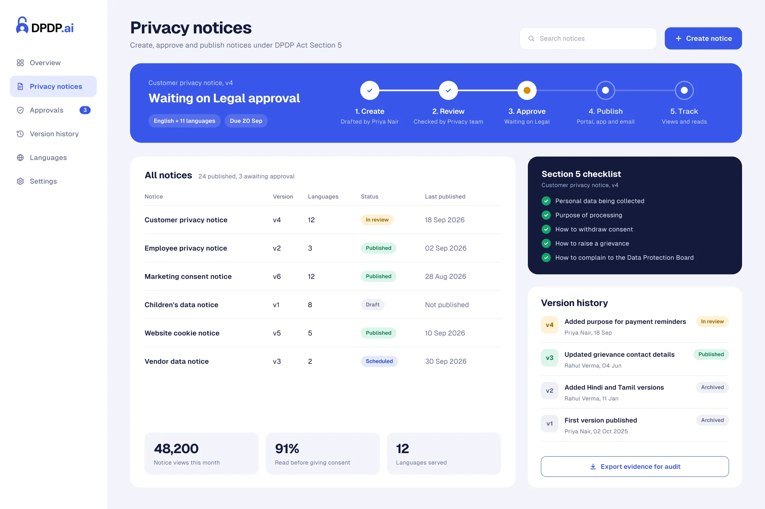Click the Languages globe icon
Viewport: 765px width, 509px height.
point(20,158)
